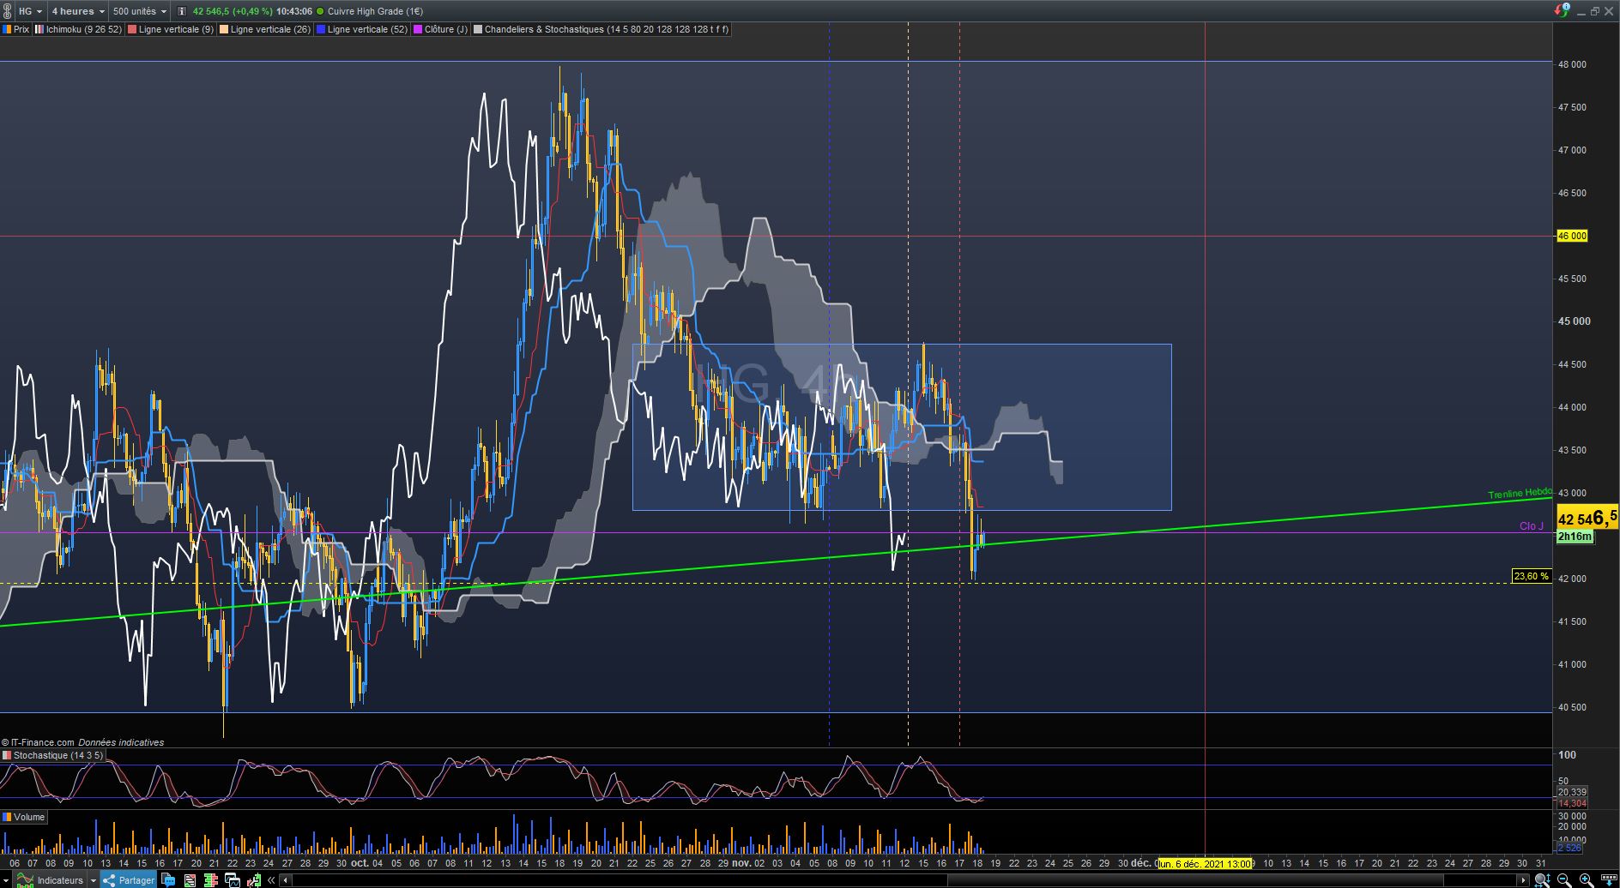Click the 20,339 stochastic value label
The image size is (1620, 888).
tap(1572, 792)
